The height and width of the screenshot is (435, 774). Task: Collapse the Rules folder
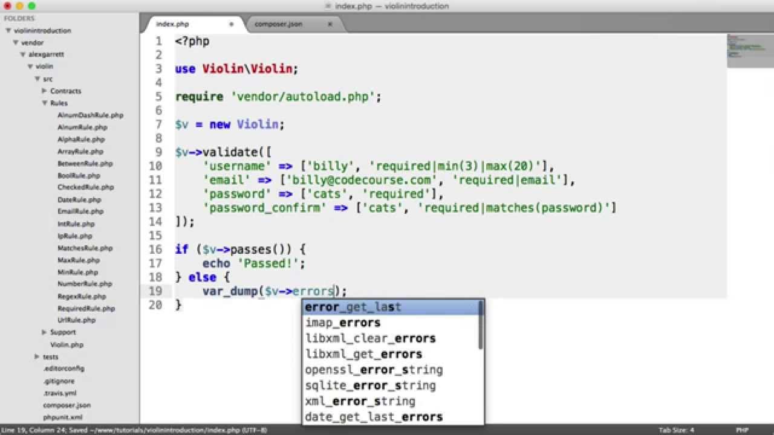pos(45,103)
